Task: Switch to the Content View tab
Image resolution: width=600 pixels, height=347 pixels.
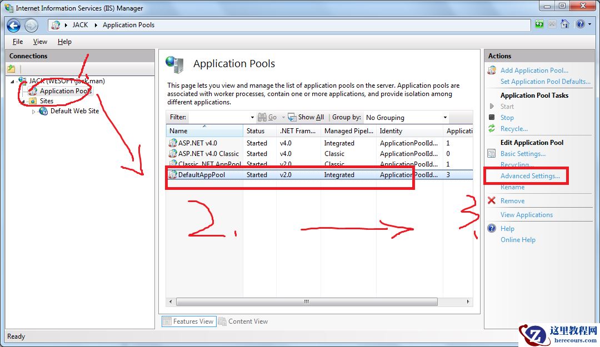Action: (x=243, y=321)
